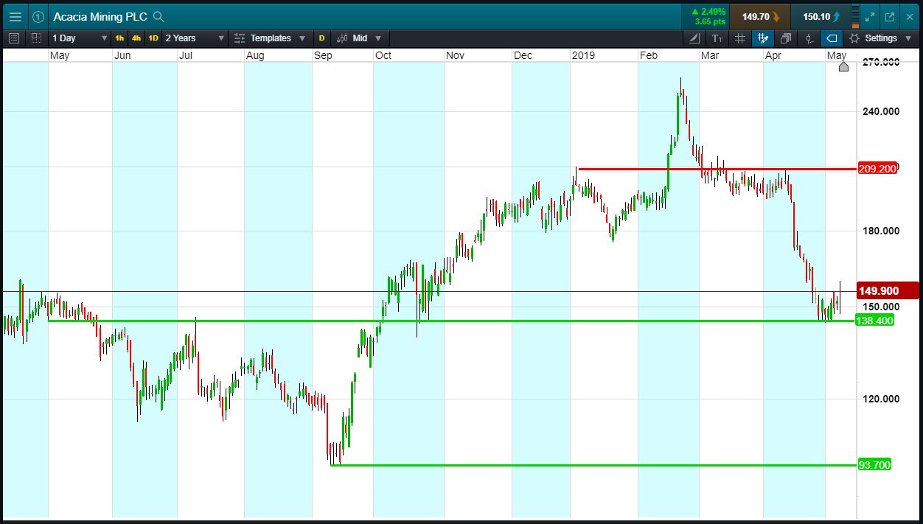Image resolution: width=923 pixels, height=524 pixels.
Task: Click the candlestick order marker icon
Action: click(809, 38)
